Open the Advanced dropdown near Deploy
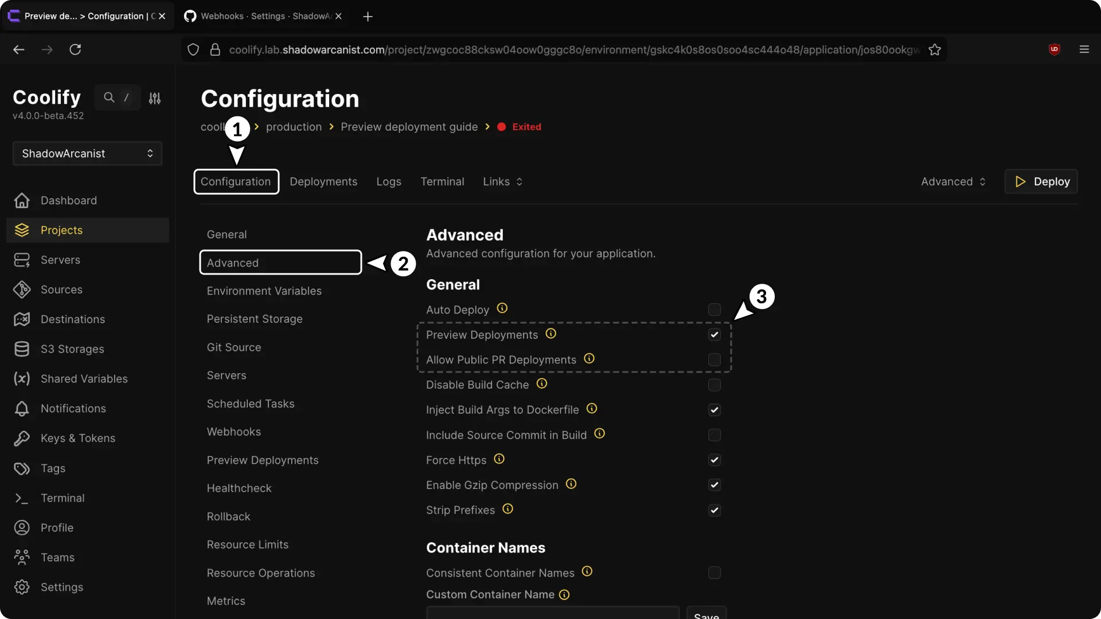The height and width of the screenshot is (619, 1101). click(x=953, y=182)
